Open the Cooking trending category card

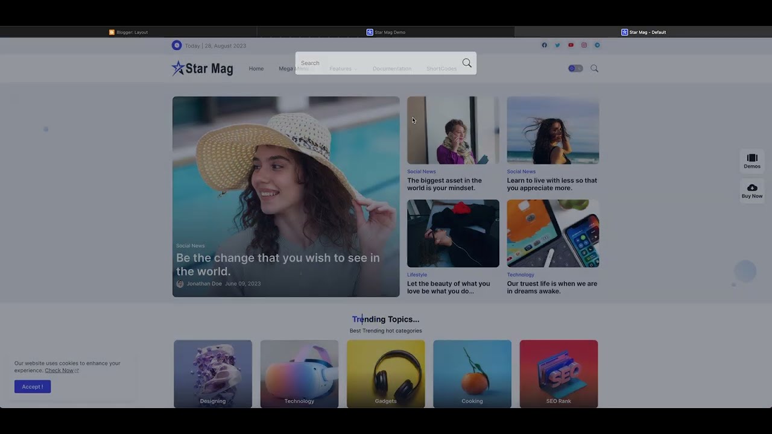pyautogui.click(x=472, y=374)
